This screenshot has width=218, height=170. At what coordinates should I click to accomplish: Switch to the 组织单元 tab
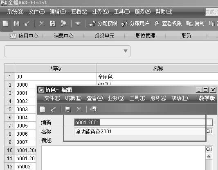[x=105, y=36]
